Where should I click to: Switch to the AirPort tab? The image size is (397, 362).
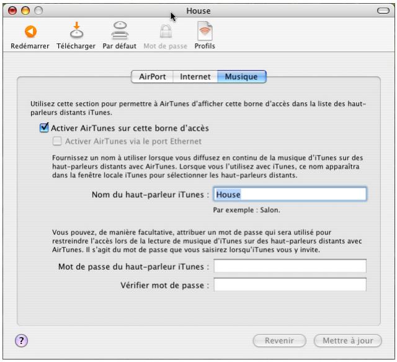click(152, 77)
